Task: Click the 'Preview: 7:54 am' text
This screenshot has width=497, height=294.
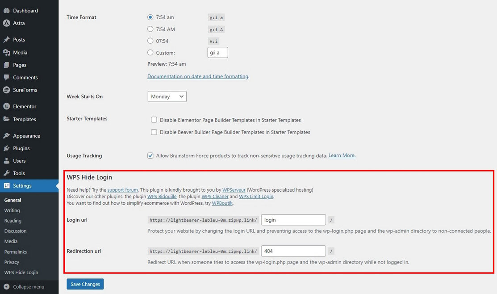Action: click(x=167, y=64)
